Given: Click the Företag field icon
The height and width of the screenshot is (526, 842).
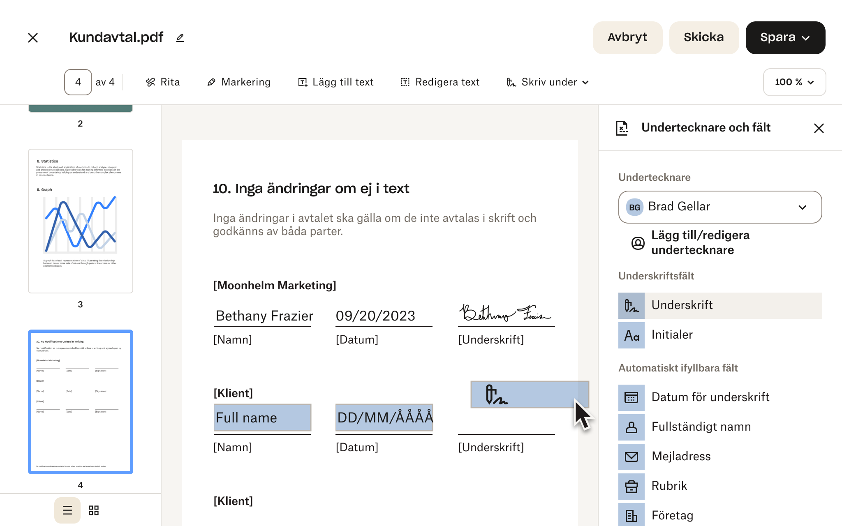Looking at the screenshot, I should pyautogui.click(x=631, y=515).
